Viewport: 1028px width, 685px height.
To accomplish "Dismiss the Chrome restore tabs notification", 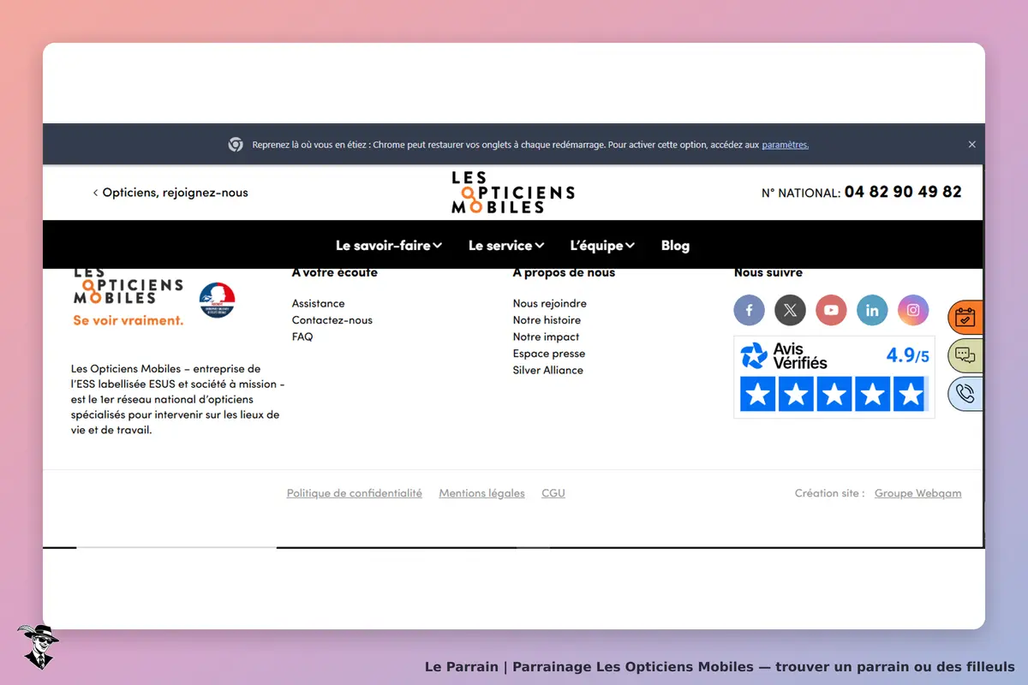I will pos(971,145).
